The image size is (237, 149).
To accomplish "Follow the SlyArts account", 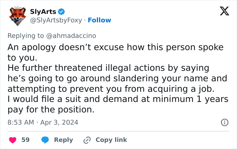I will tap(100, 20).
